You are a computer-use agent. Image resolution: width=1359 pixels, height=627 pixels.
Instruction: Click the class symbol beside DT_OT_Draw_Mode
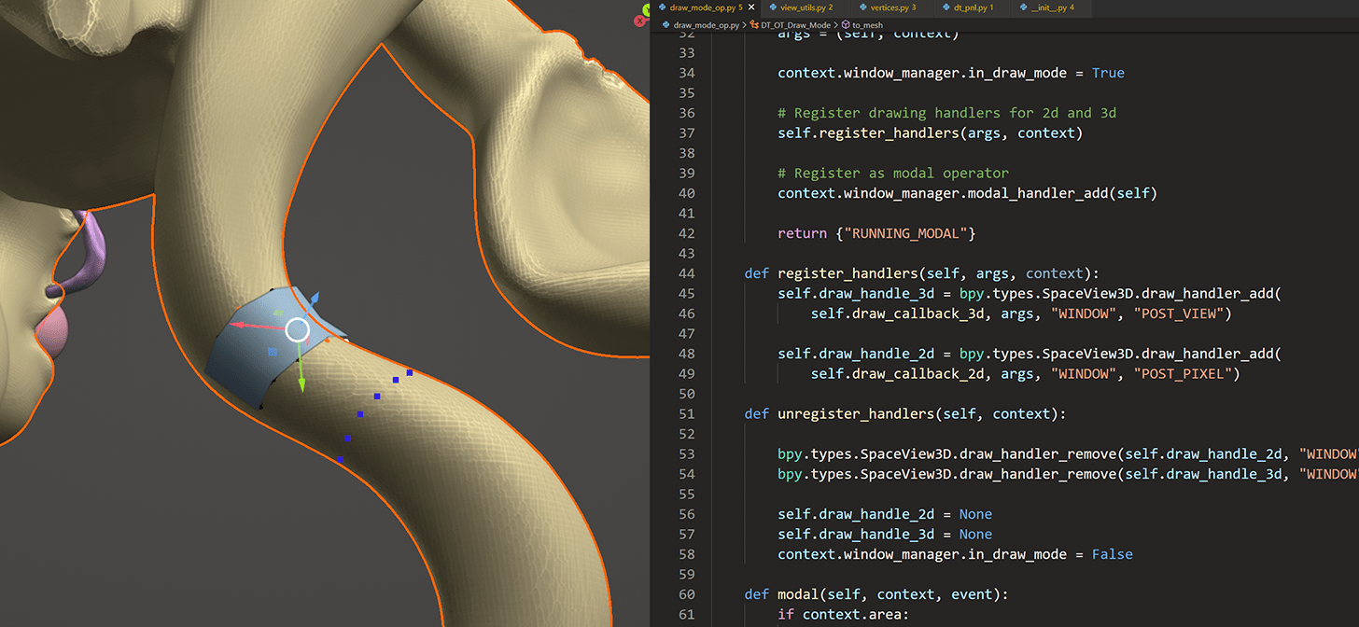pyautogui.click(x=756, y=24)
